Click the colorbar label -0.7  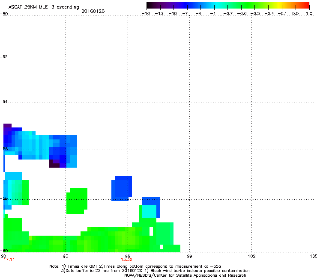point(228,14)
